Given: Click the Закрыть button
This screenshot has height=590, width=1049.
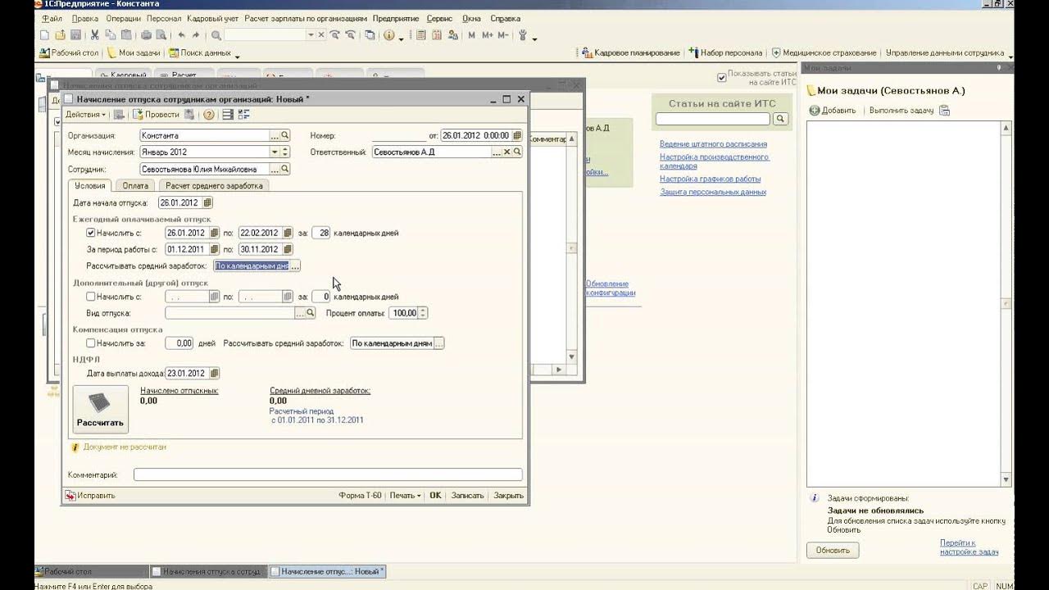Looking at the screenshot, I should [508, 495].
